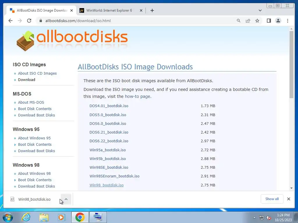Image resolution: width=298 pixels, height=223 pixels.
Task: Reload the current page
Action: click(x=29, y=21)
